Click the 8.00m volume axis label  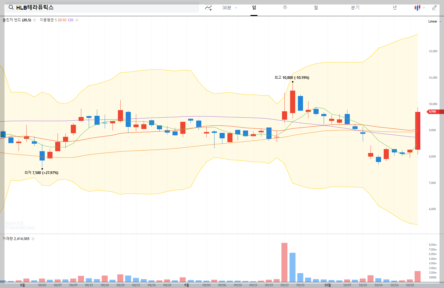(433, 245)
